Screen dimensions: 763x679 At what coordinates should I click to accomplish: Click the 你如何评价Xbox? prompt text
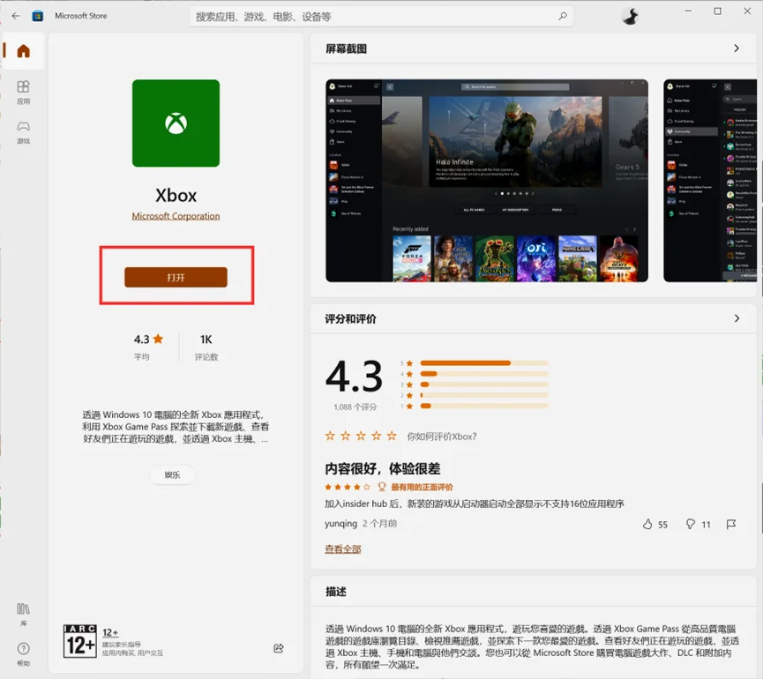coord(442,436)
